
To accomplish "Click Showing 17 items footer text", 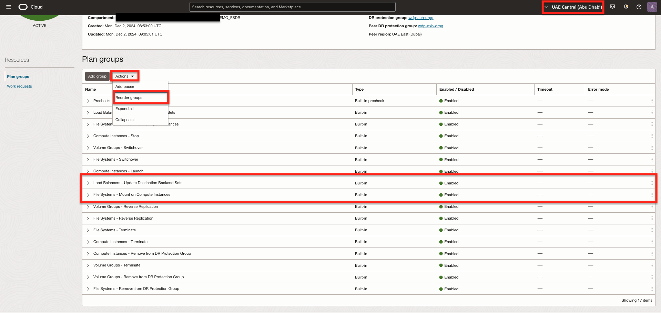I will point(637,300).
